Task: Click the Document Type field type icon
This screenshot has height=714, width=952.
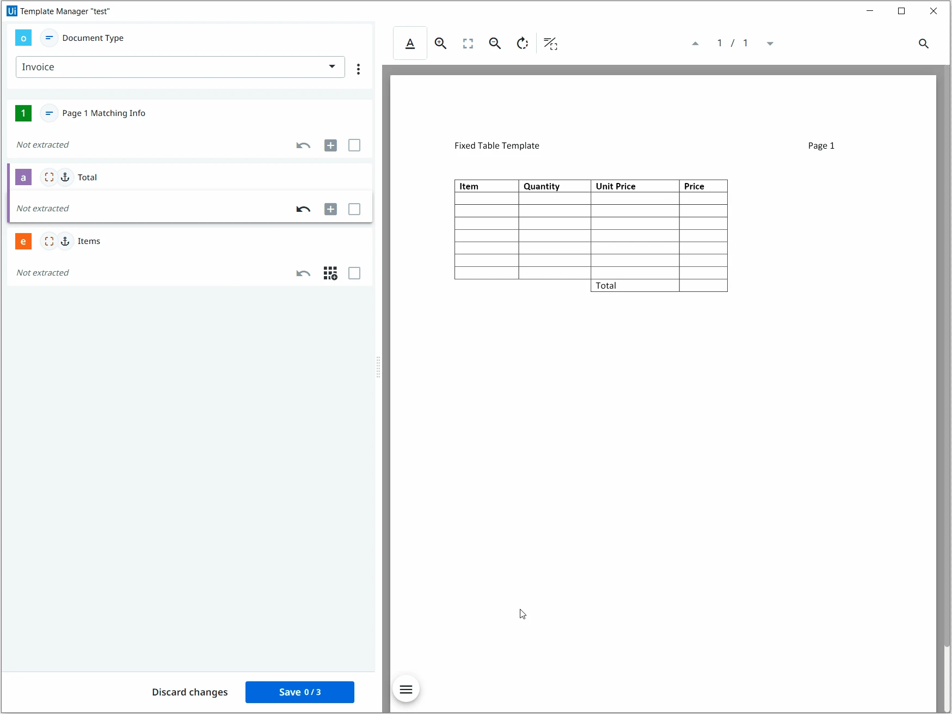Action: 49,38
